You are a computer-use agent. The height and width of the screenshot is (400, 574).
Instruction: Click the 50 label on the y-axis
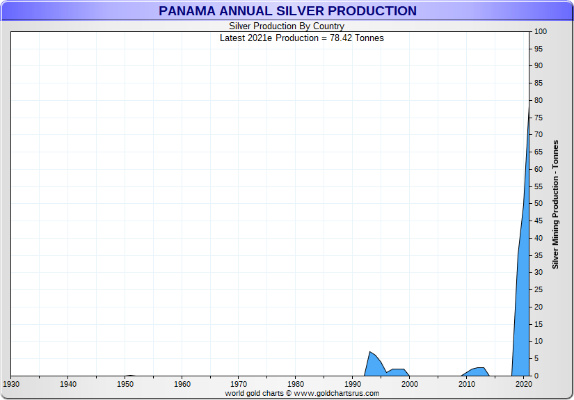(x=539, y=204)
